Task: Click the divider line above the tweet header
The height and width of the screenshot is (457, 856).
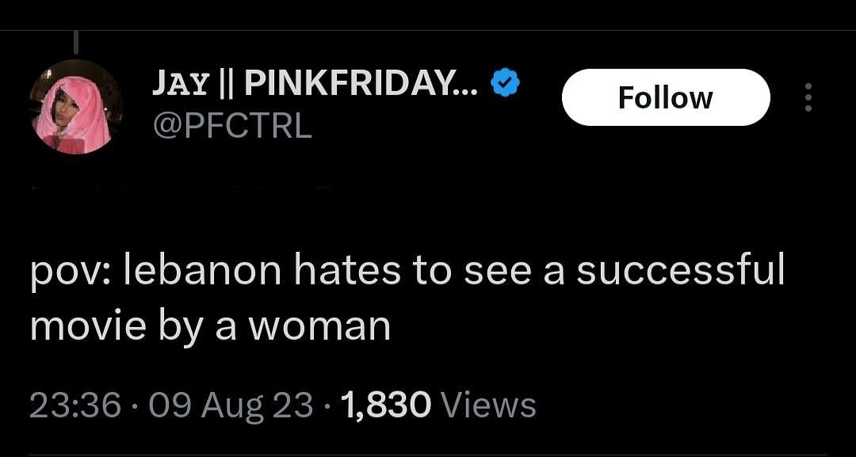Action: click(428, 30)
